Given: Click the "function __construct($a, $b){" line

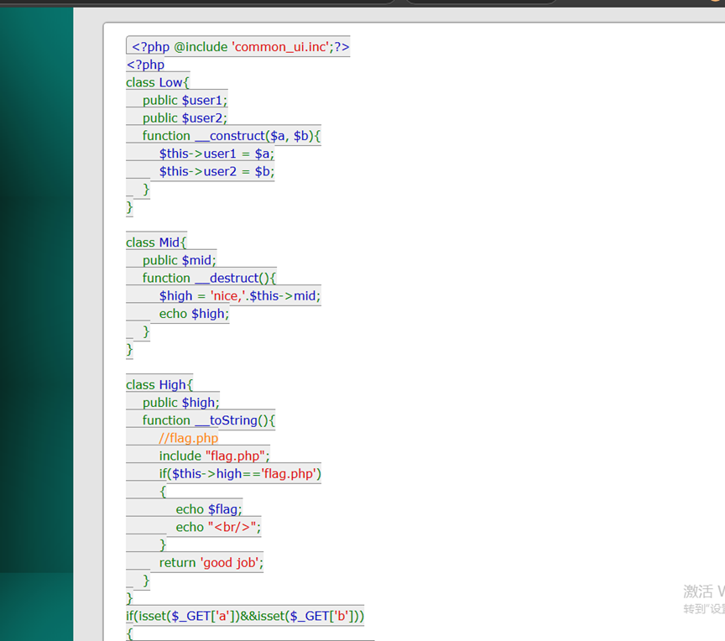Looking at the screenshot, I should point(232,136).
